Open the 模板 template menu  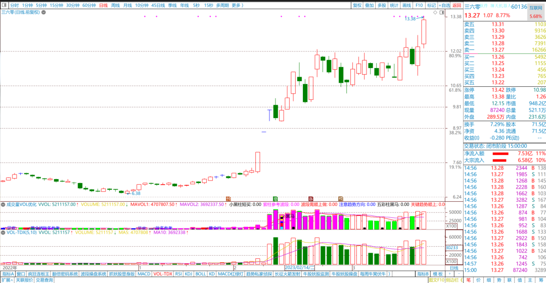438,274
